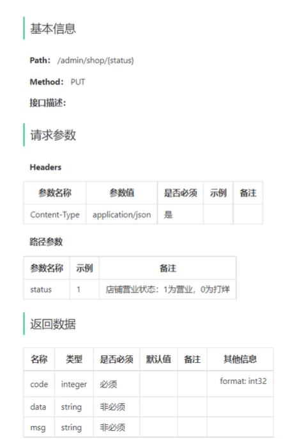Image resolution: width=283 pixels, height=439 pixels.
Task: Click the 是 cell in Content-Type row
Action: [x=181, y=214]
